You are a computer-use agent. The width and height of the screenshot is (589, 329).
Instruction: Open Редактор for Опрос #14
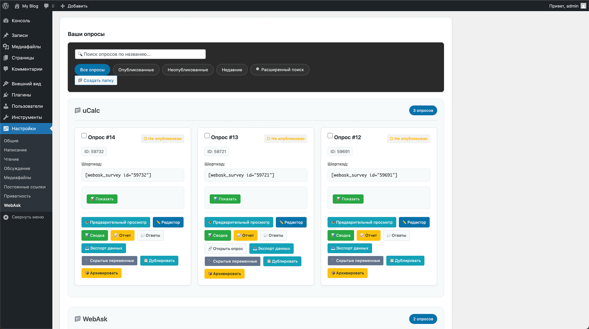click(168, 222)
